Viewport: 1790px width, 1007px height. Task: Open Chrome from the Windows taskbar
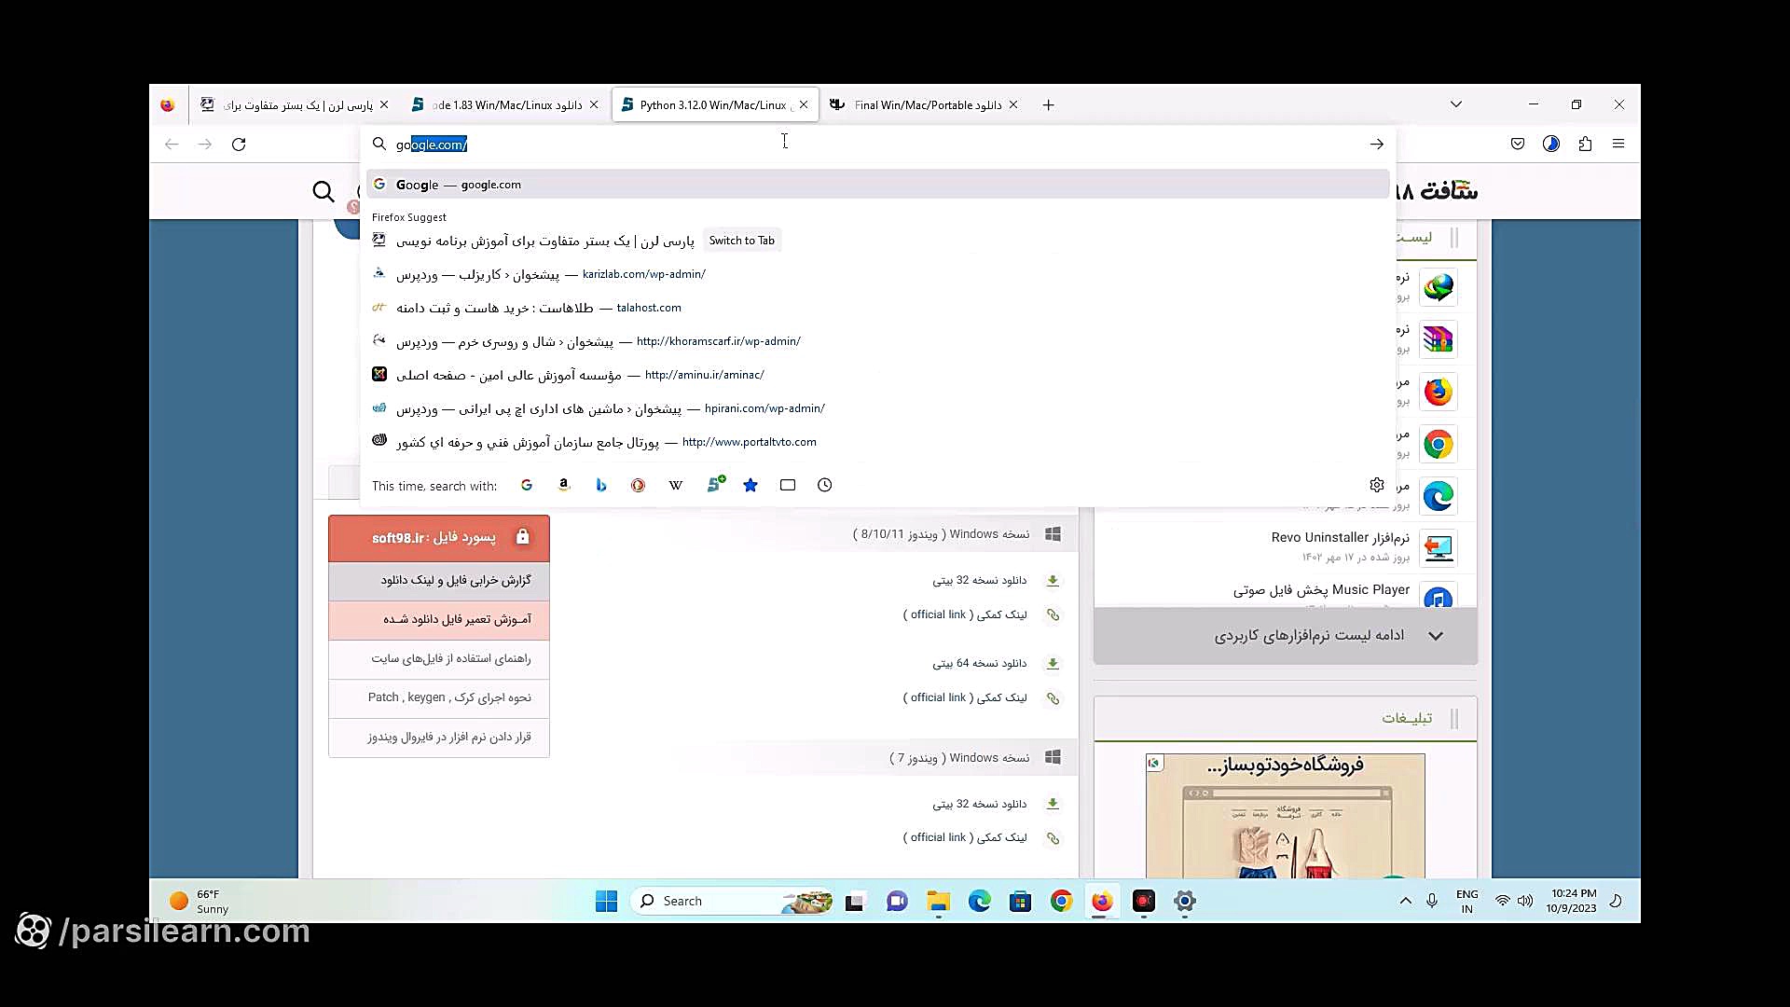click(x=1061, y=901)
